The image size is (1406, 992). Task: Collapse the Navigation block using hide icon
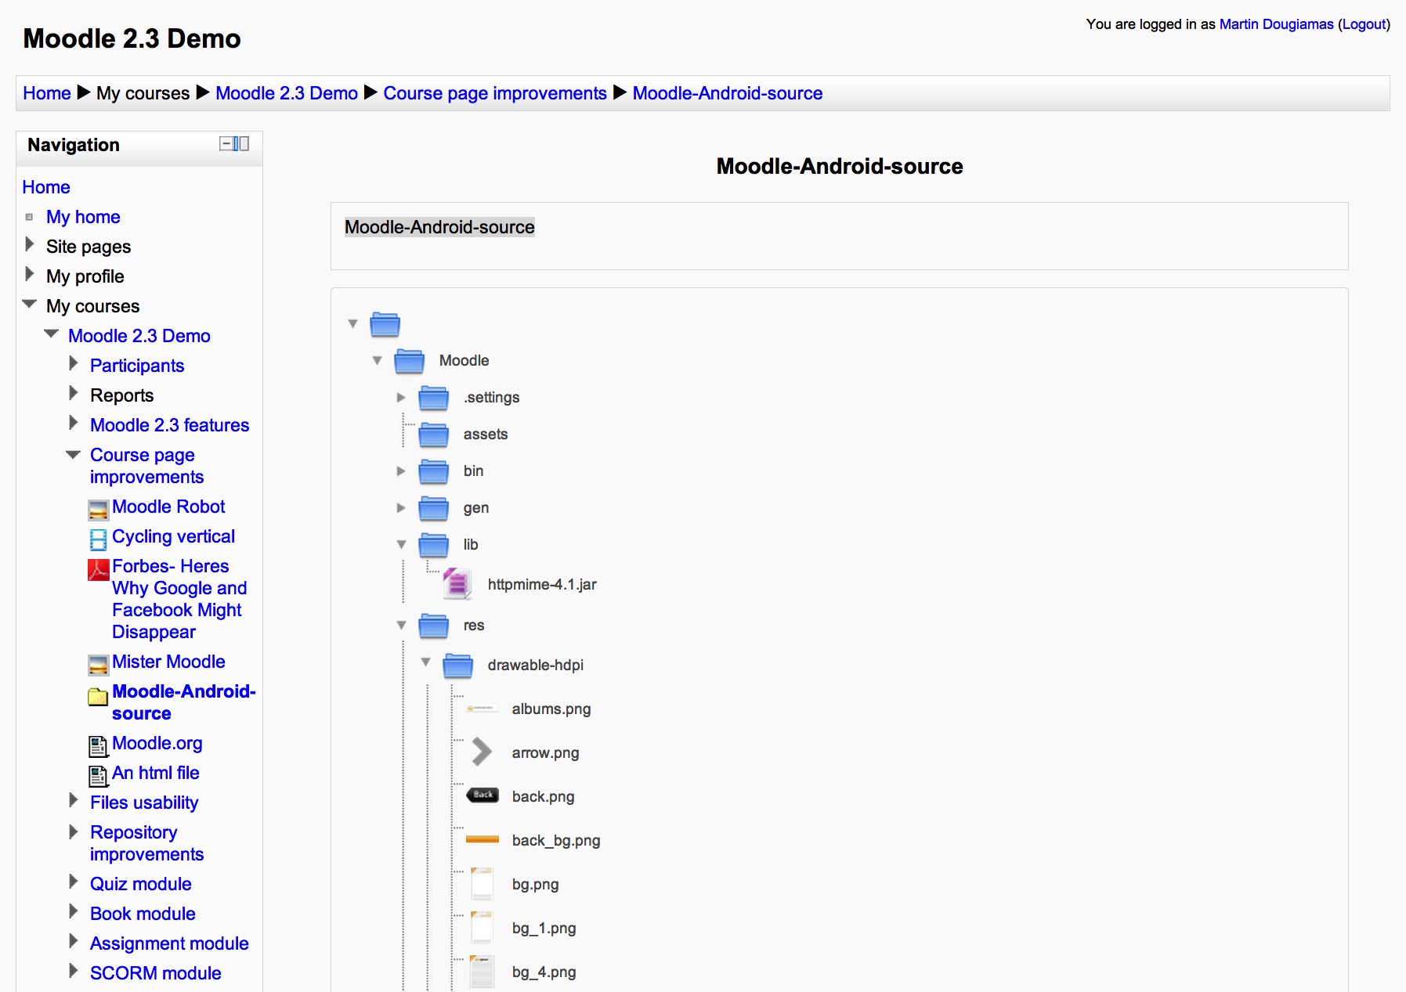(226, 144)
